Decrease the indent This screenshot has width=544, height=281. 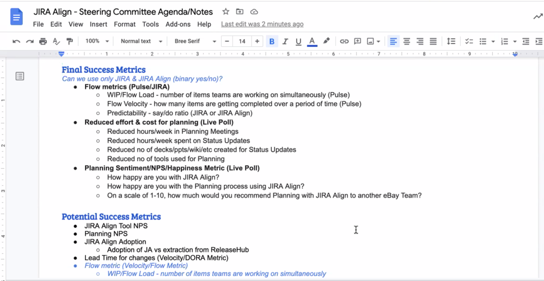tap(526, 41)
